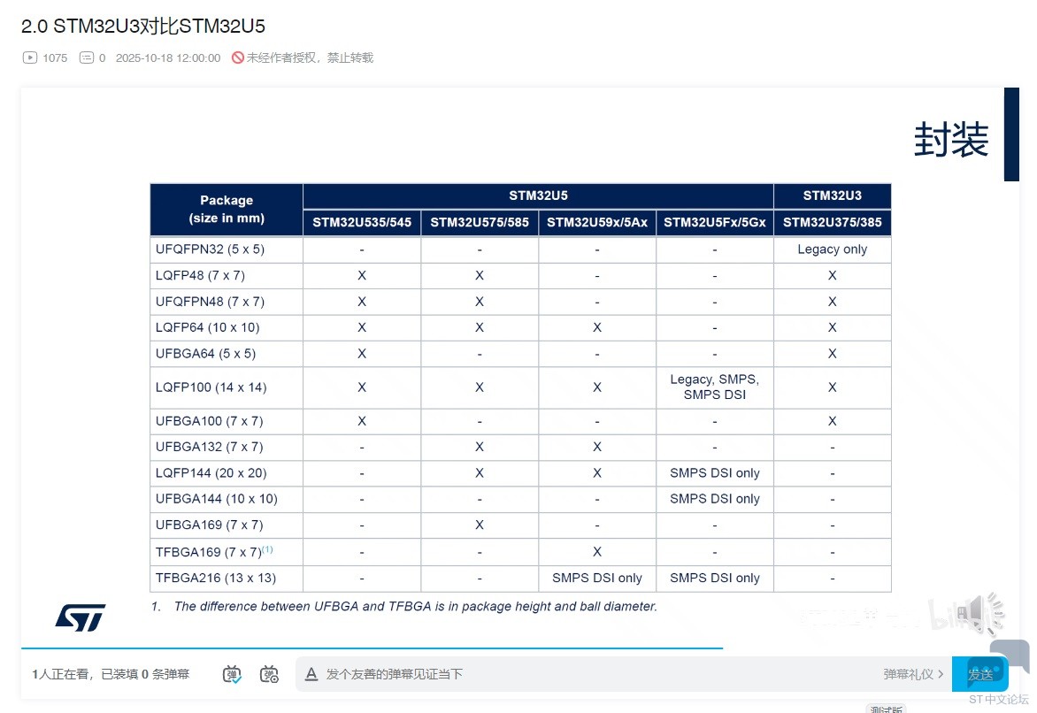
Task: Toggle the danmaku display switch icon
Action: [x=232, y=674]
